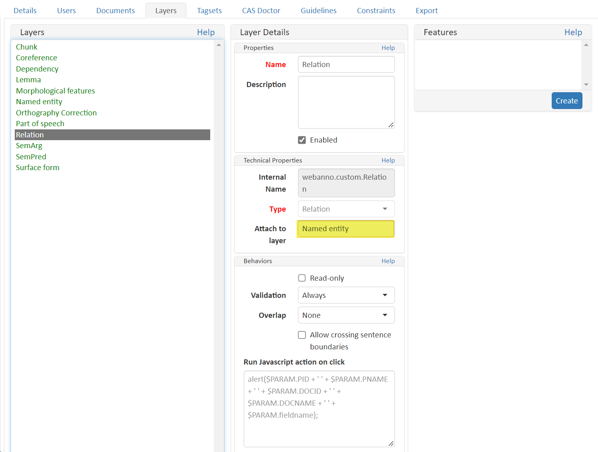Select the Surface form layer
The image size is (598, 452).
pos(37,167)
